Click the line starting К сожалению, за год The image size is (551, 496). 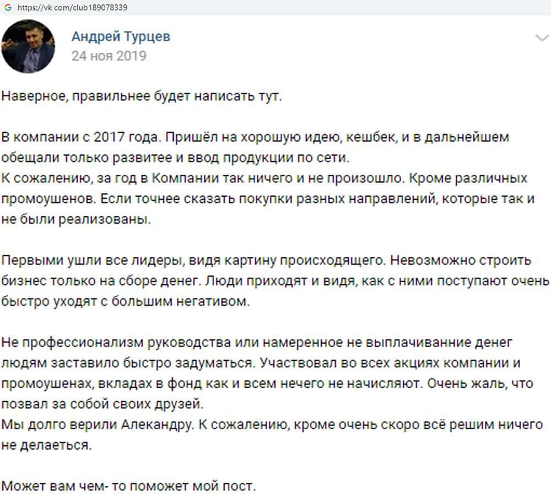(264, 179)
